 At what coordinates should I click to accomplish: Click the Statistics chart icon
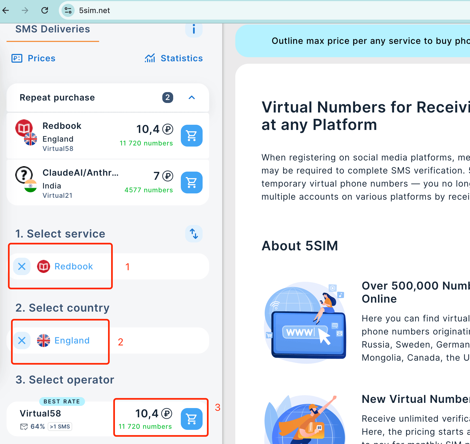pyautogui.click(x=150, y=58)
